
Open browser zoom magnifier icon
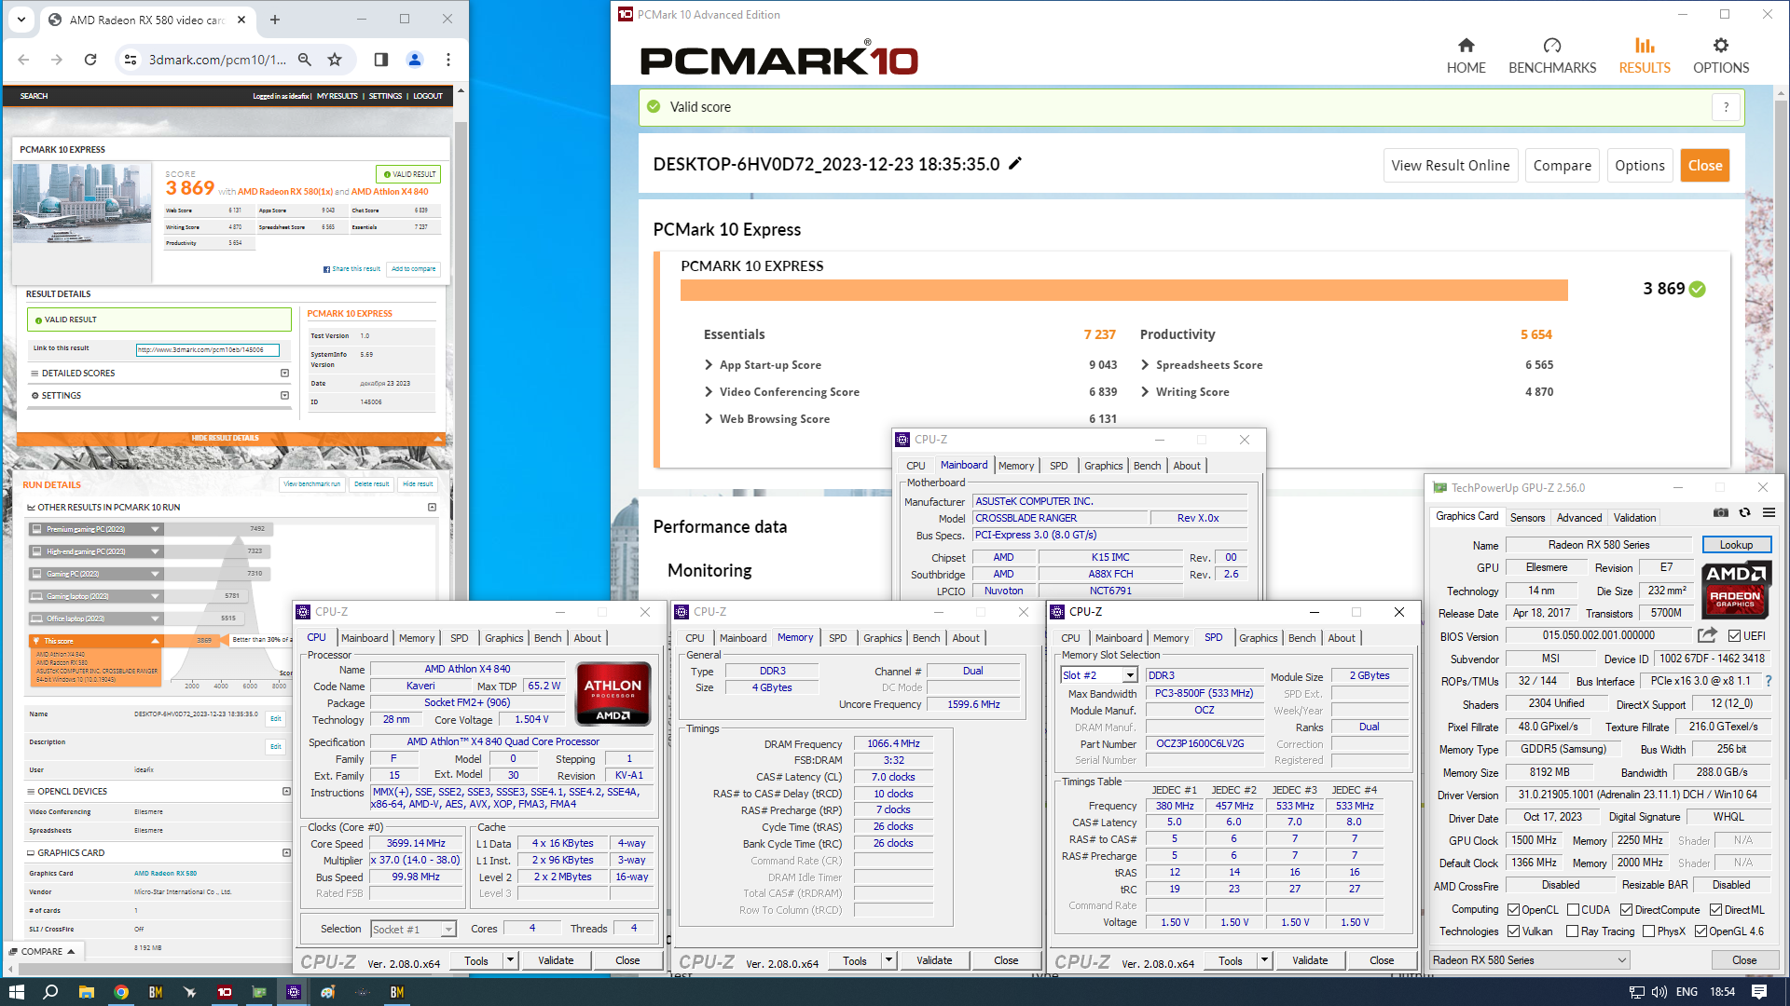pyautogui.click(x=305, y=60)
